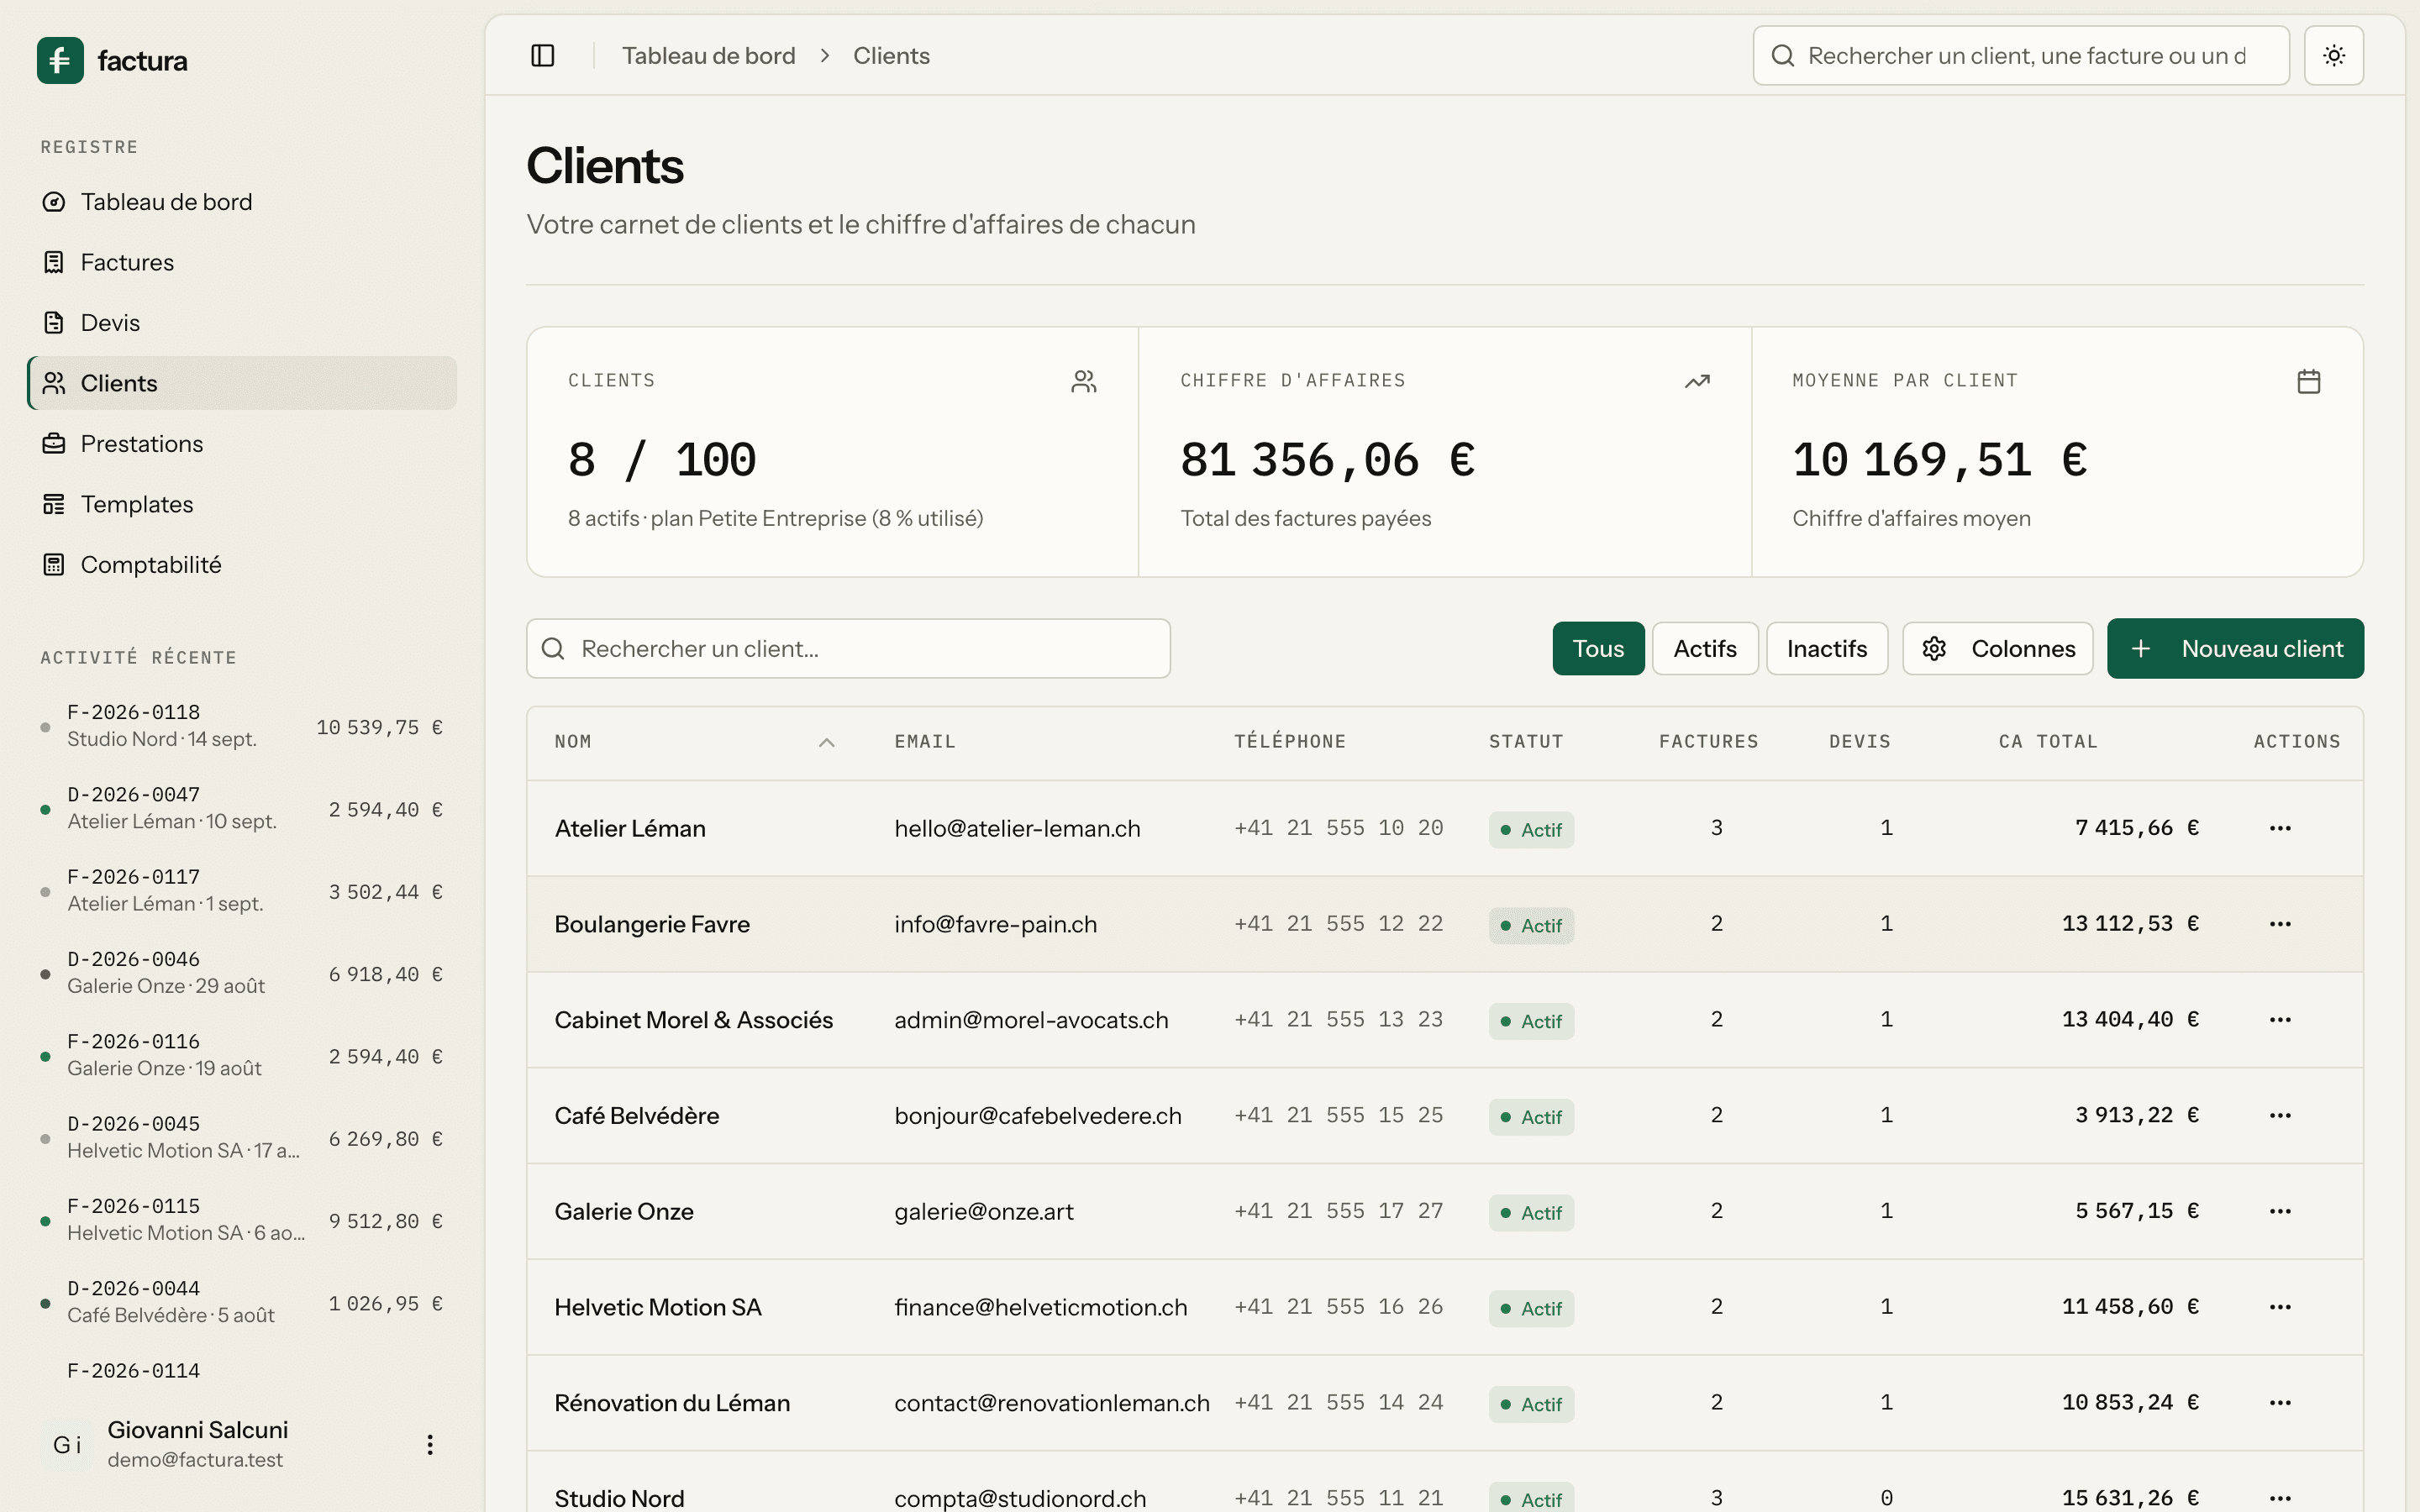2420x1512 pixels.
Task: Click Studio Nord client name
Action: point(619,1498)
